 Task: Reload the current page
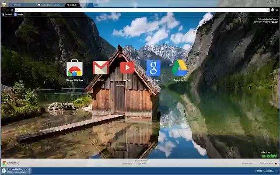pyautogui.click(x=12, y=10)
